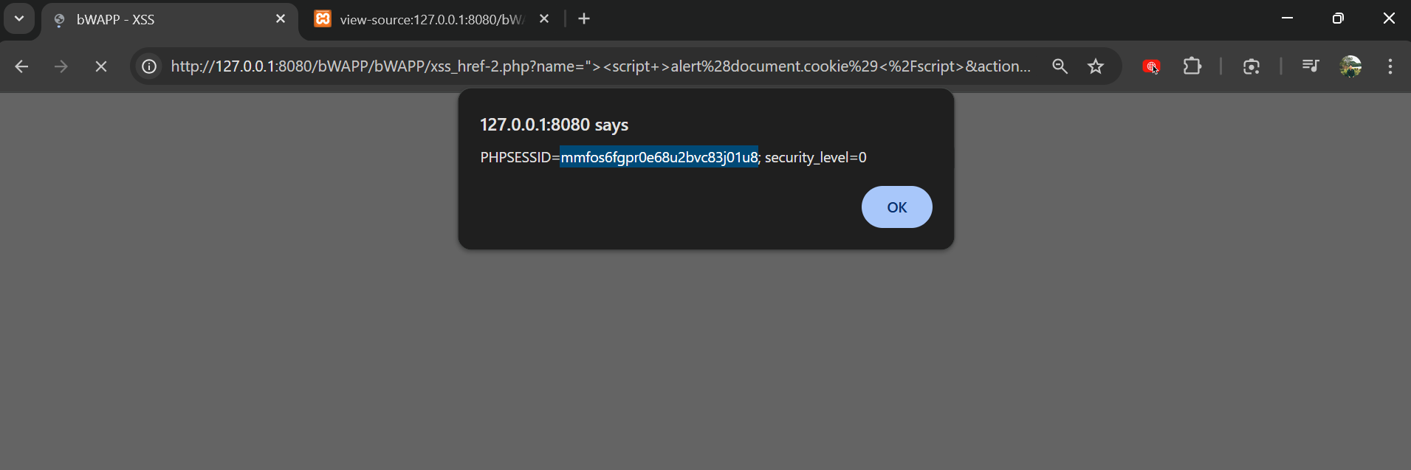Bookmark this page with the star
Screen dimensions: 1411x470
[1096, 66]
